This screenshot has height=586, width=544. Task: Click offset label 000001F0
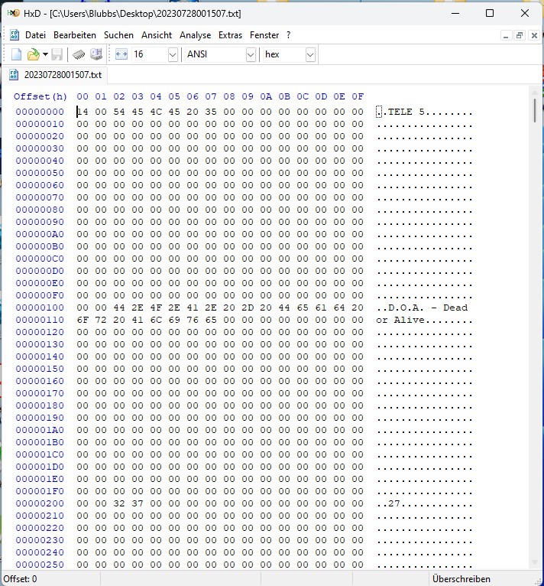[40, 491]
